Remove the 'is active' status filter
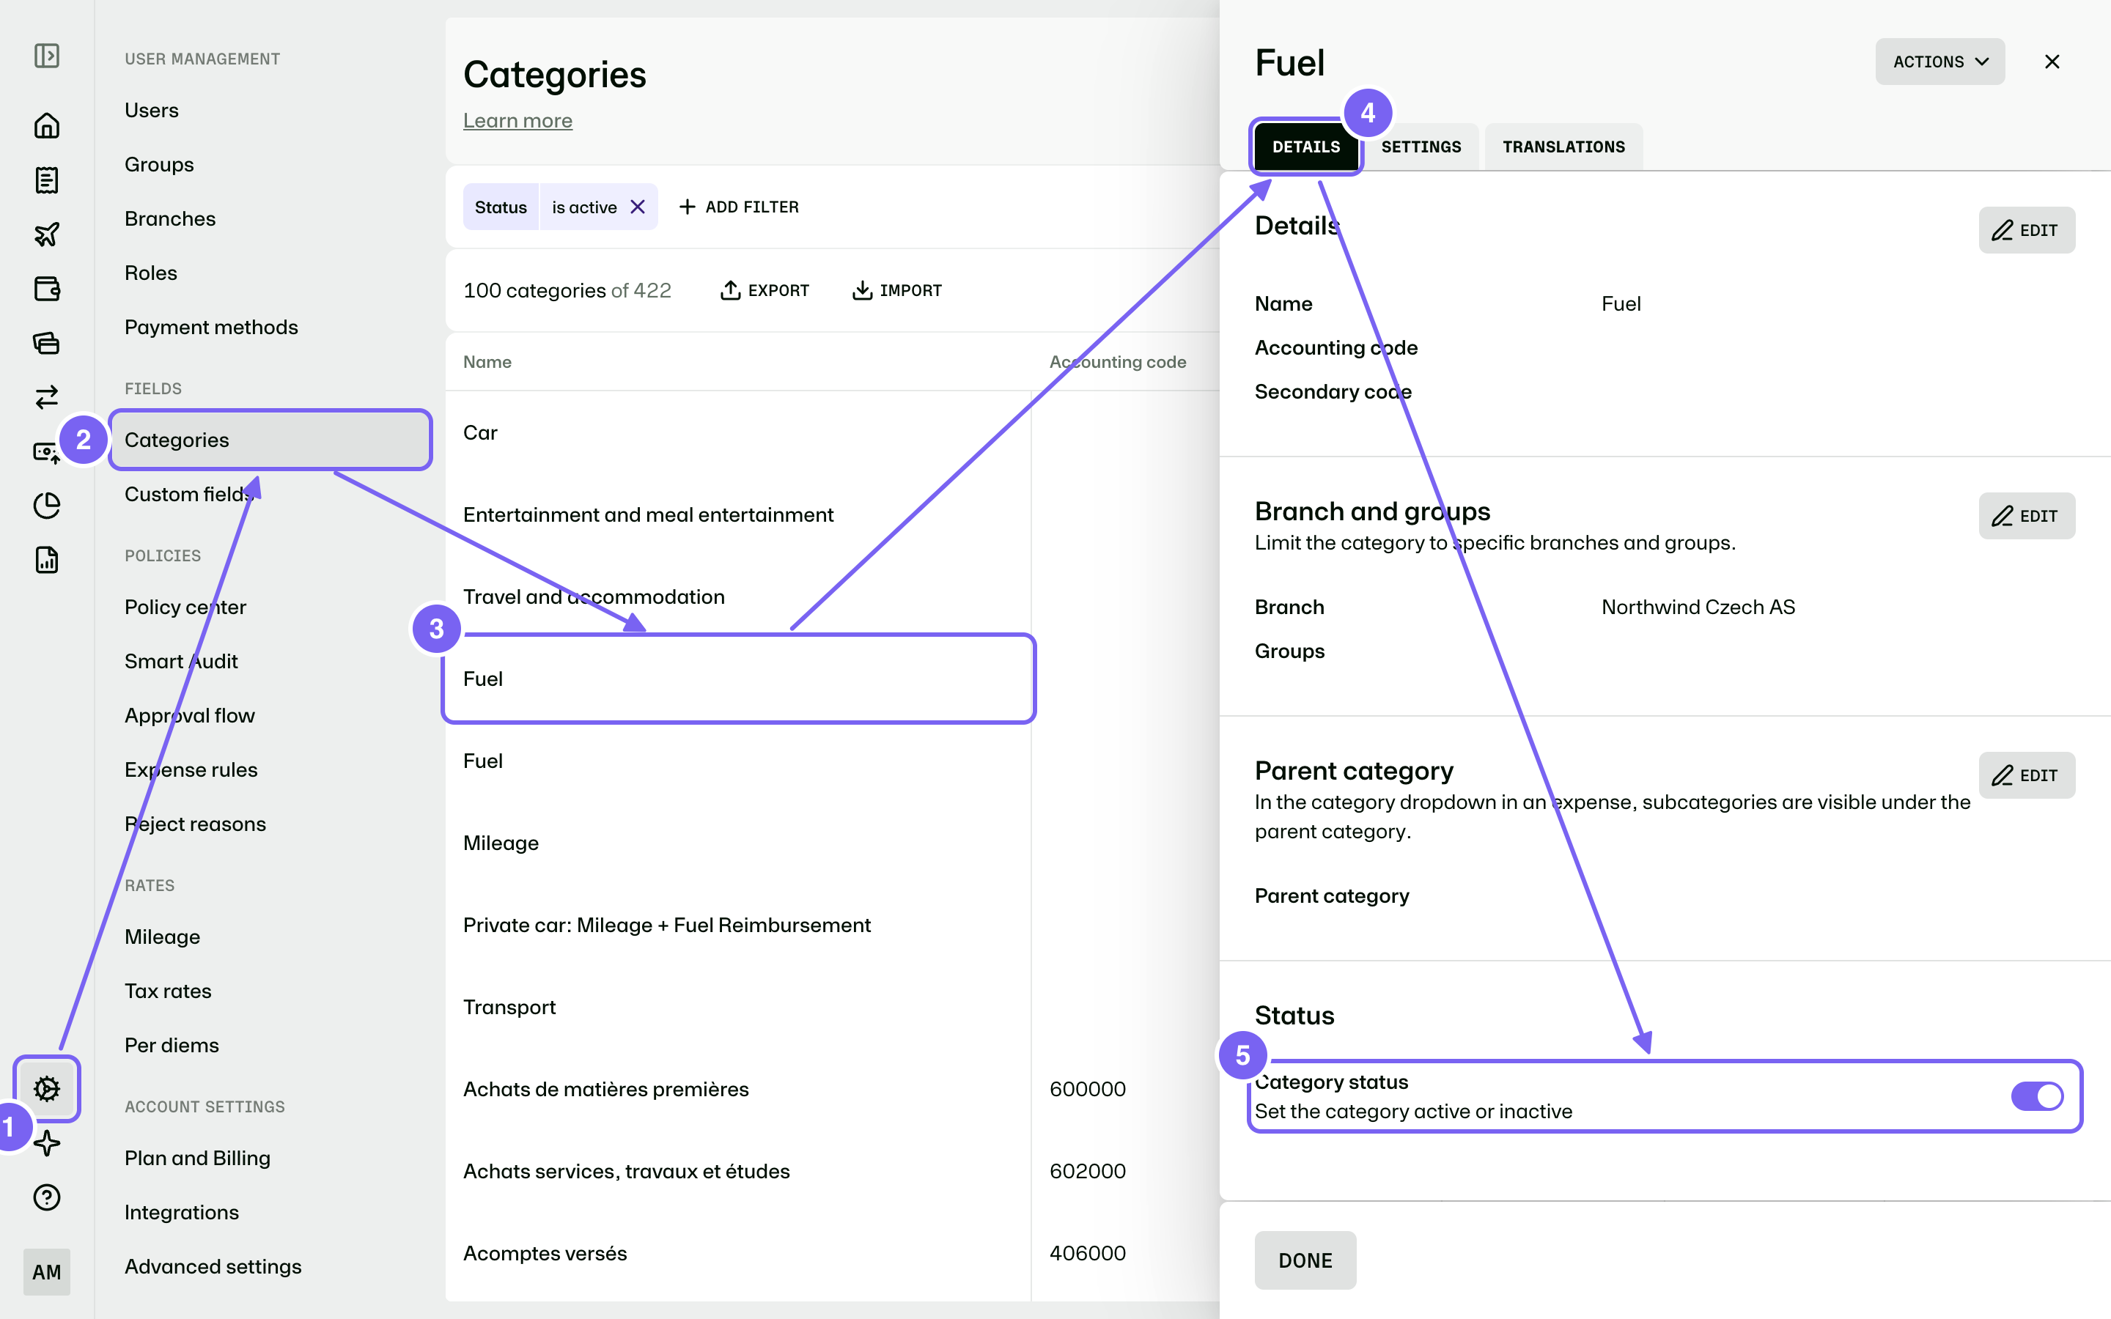This screenshot has height=1319, width=2111. pyautogui.click(x=638, y=207)
